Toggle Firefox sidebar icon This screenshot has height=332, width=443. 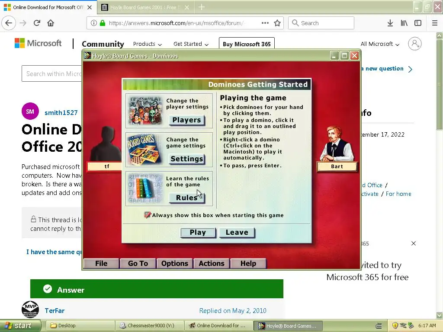tap(418, 23)
